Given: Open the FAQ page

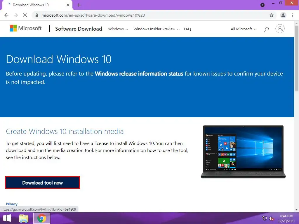Looking at the screenshot, I should (x=187, y=29).
